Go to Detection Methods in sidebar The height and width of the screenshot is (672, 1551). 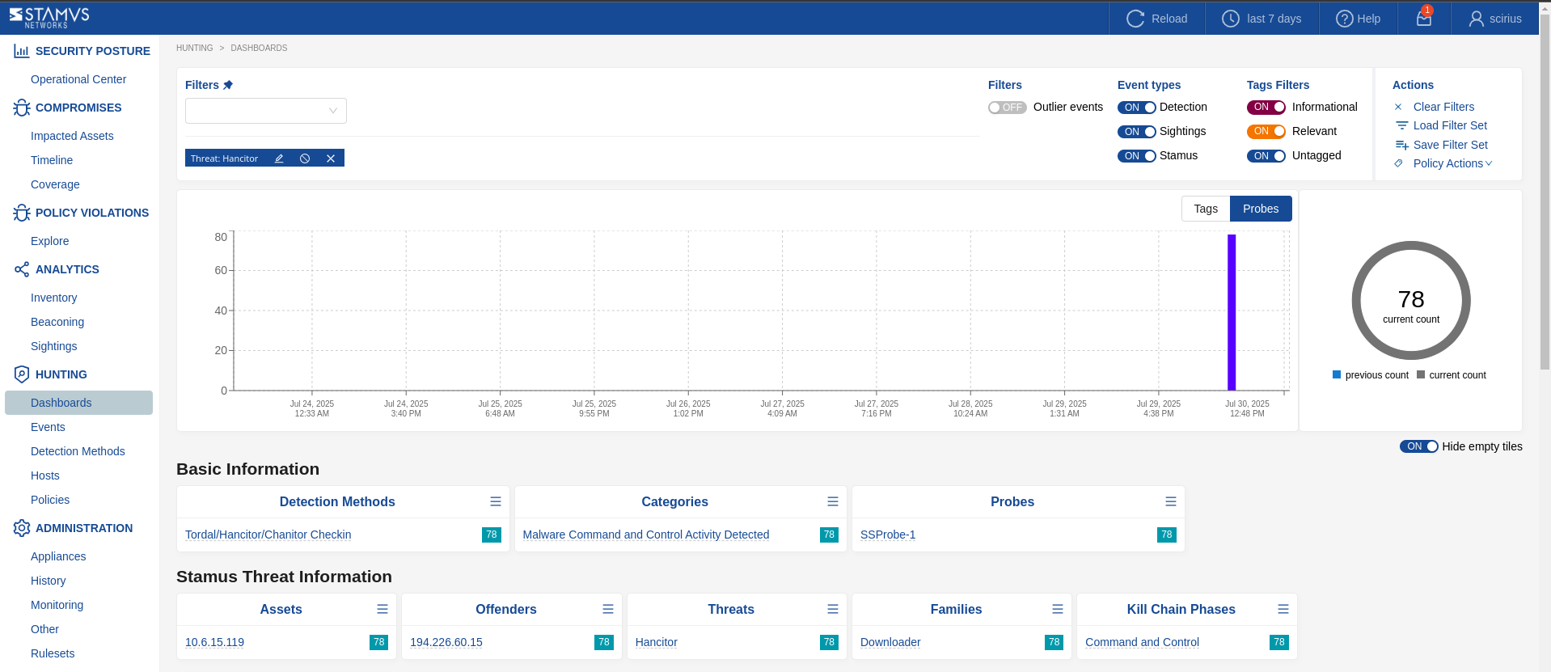78,451
